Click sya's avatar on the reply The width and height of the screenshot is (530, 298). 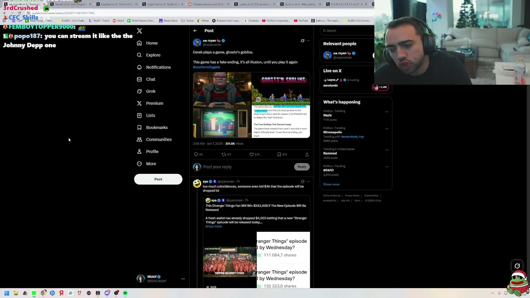tap(197, 184)
